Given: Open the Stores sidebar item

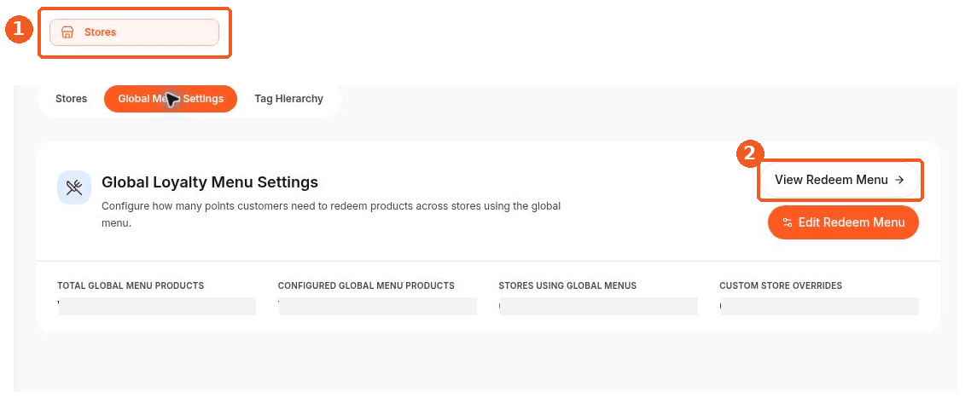Looking at the screenshot, I should [134, 32].
